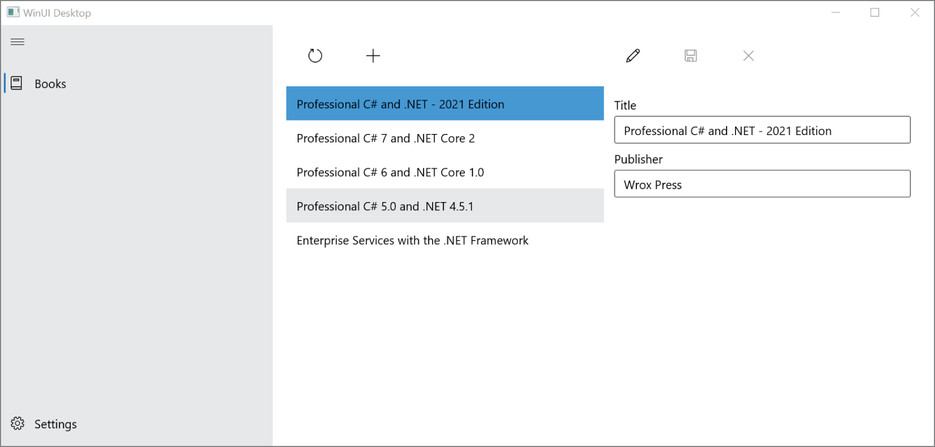Click the Settings gear icon
Viewport: 935px width, 447px height.
click(x=18, y=423)
